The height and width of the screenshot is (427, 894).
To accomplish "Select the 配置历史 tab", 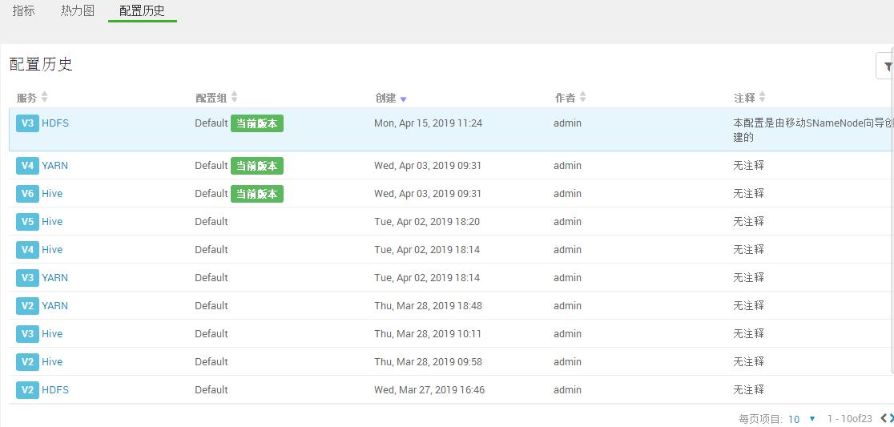I will coord(142,10).
